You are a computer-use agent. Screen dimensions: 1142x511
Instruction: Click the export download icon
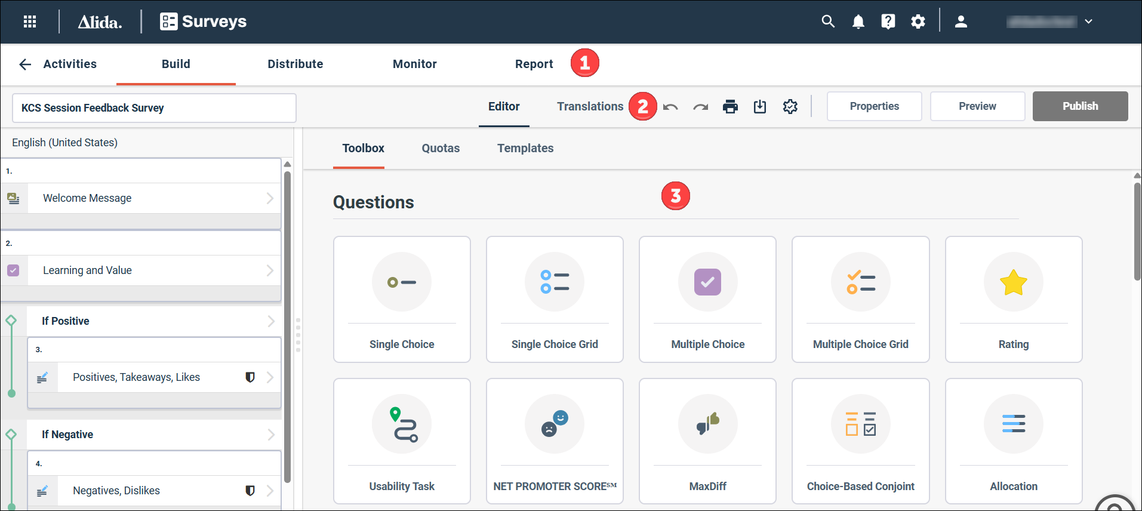click(759, 107)
